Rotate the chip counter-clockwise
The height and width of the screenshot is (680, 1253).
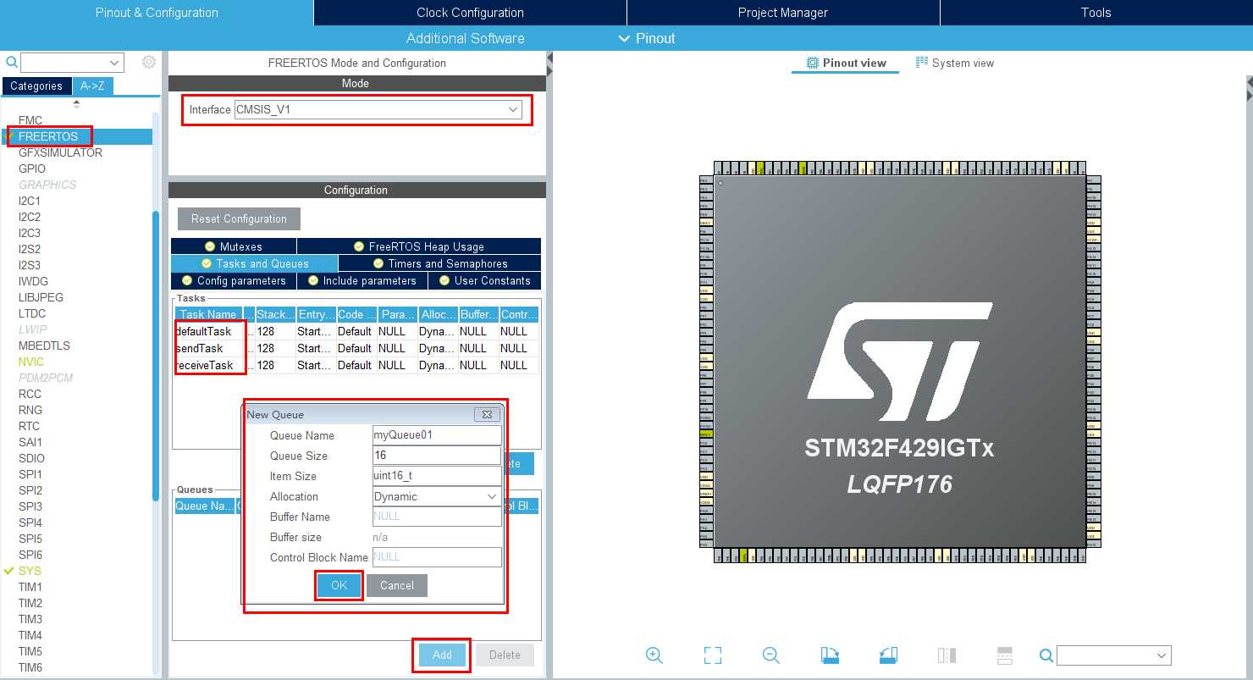(888, 655)
